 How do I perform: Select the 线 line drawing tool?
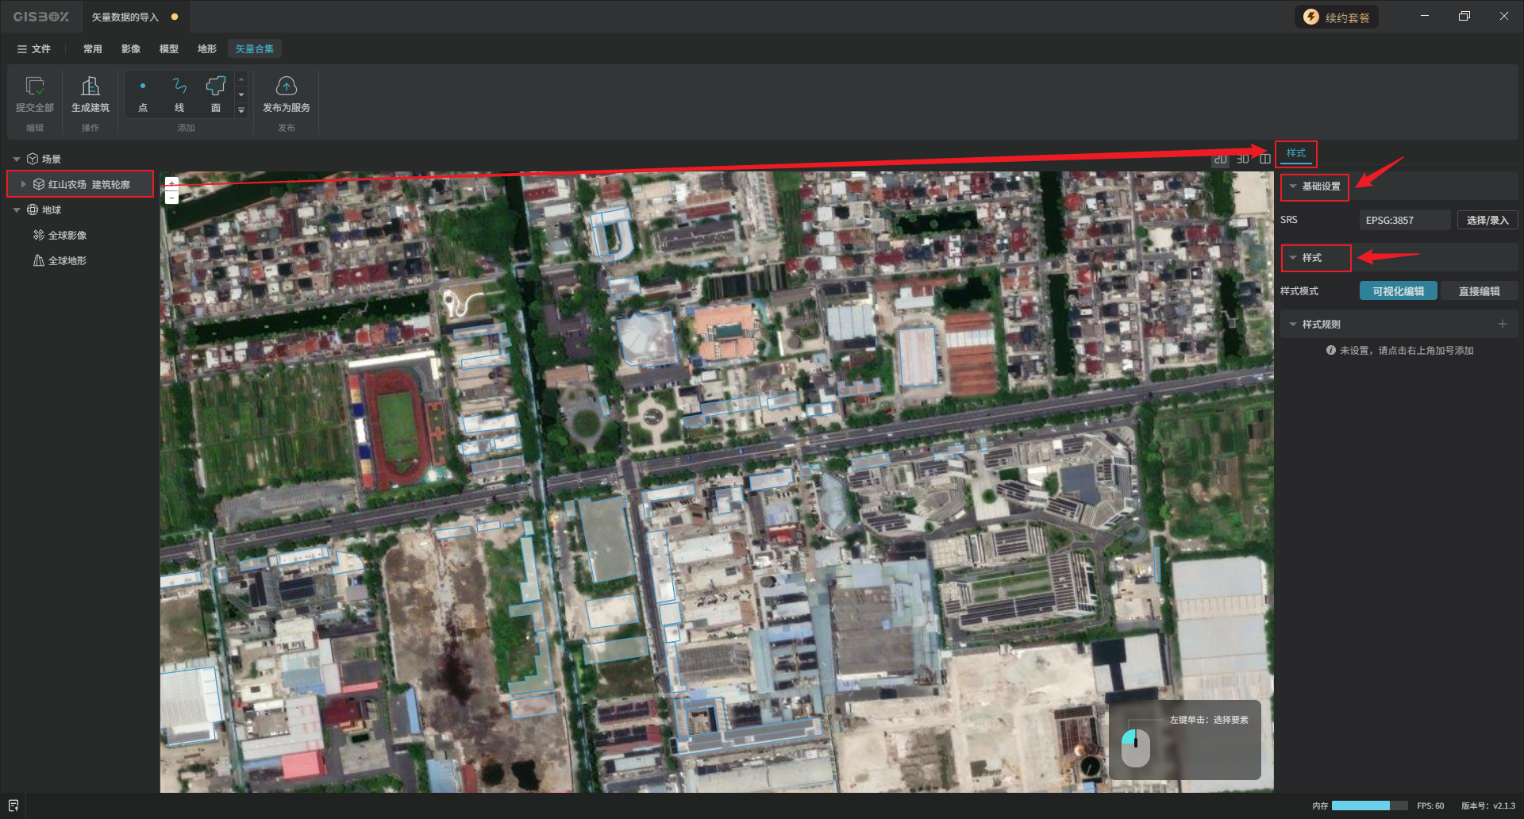179,86
